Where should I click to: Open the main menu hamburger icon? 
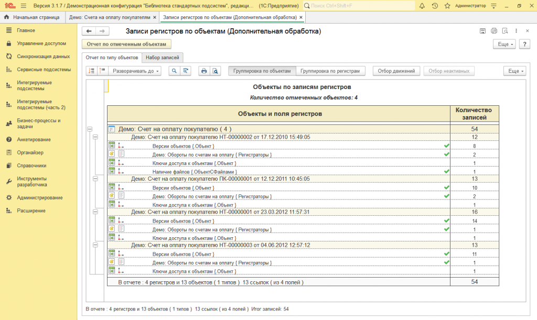click(x=23, y=6)
